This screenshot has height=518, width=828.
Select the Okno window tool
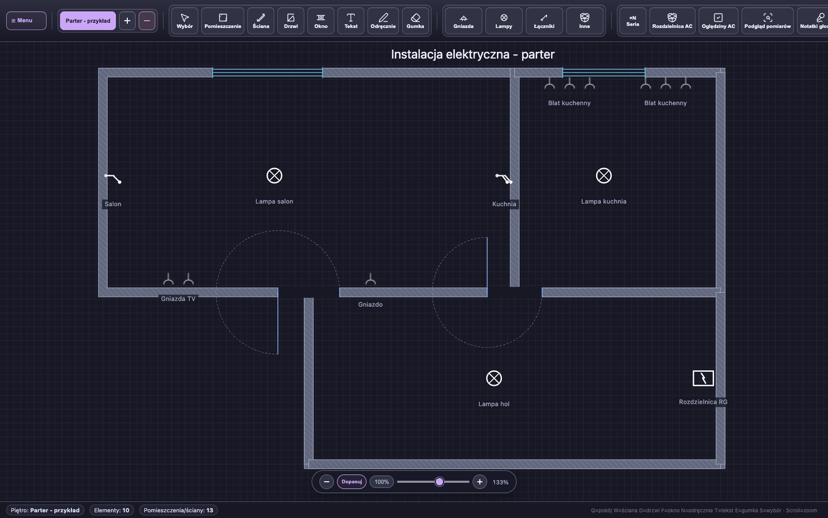pos(321,21)
